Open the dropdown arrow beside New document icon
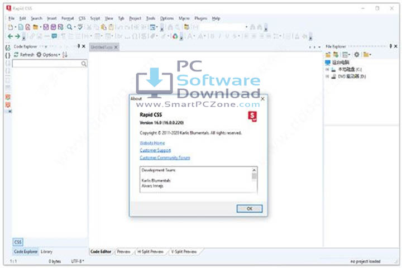 click(x=15, y=27)
